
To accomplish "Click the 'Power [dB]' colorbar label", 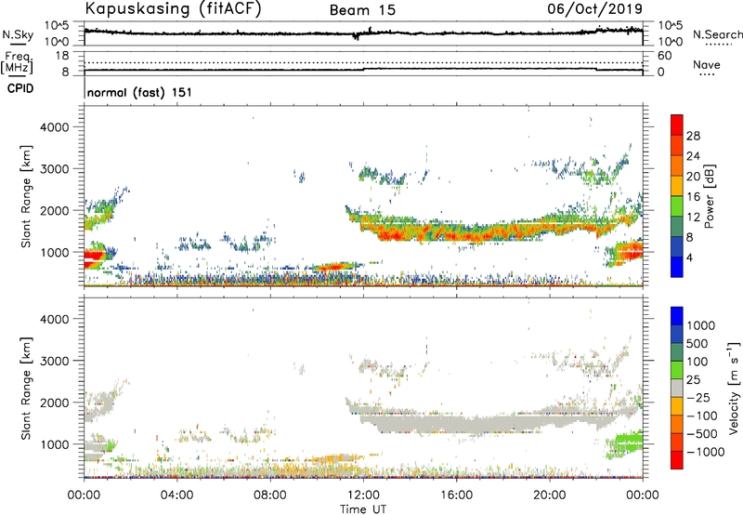I will click(710, 196).
